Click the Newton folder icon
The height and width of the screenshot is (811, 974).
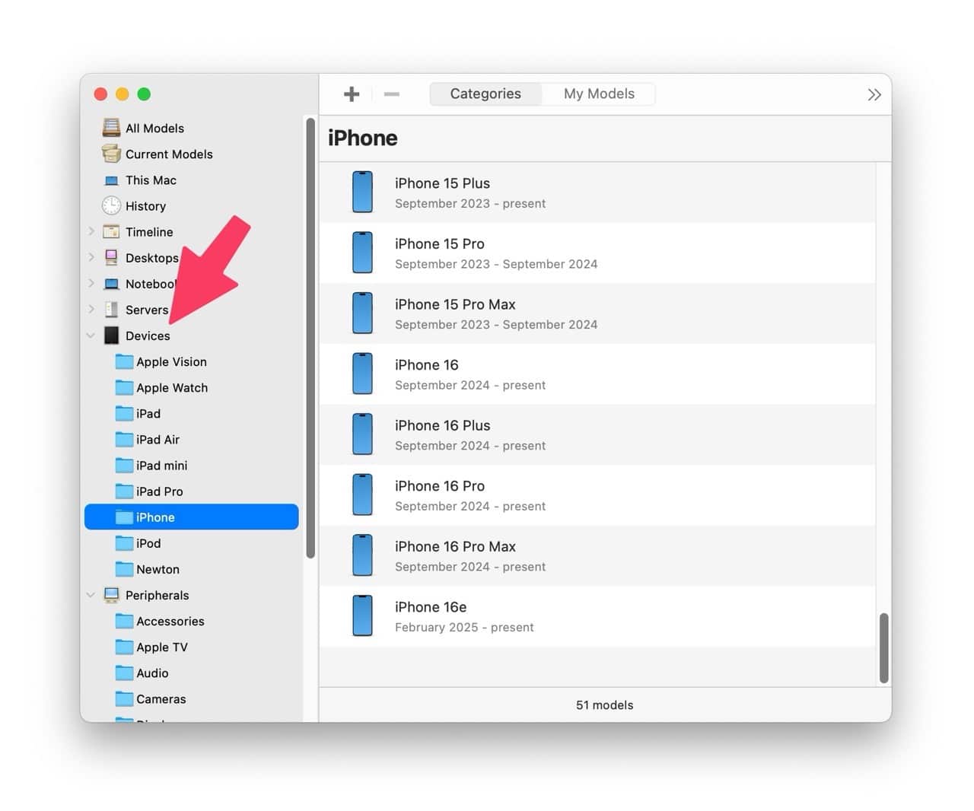124,569
